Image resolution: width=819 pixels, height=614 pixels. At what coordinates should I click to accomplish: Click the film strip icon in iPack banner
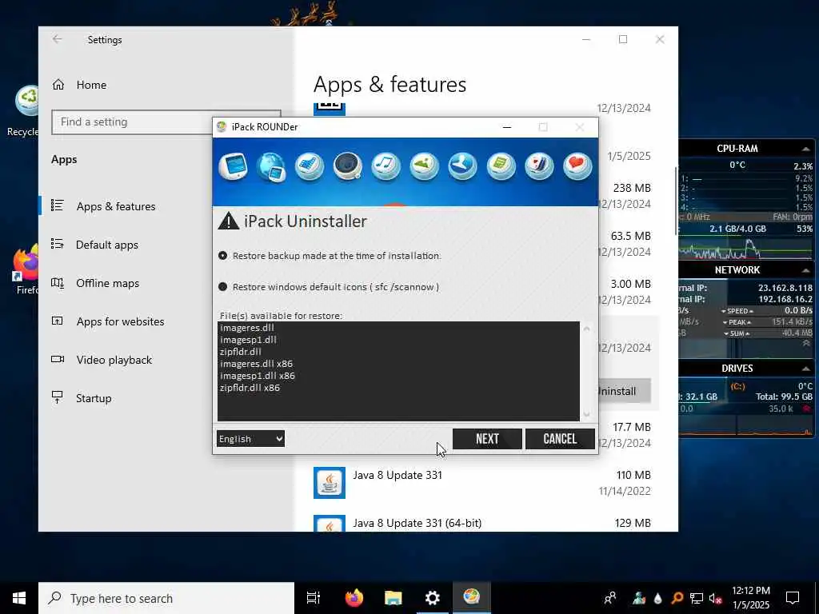[310, 166]
